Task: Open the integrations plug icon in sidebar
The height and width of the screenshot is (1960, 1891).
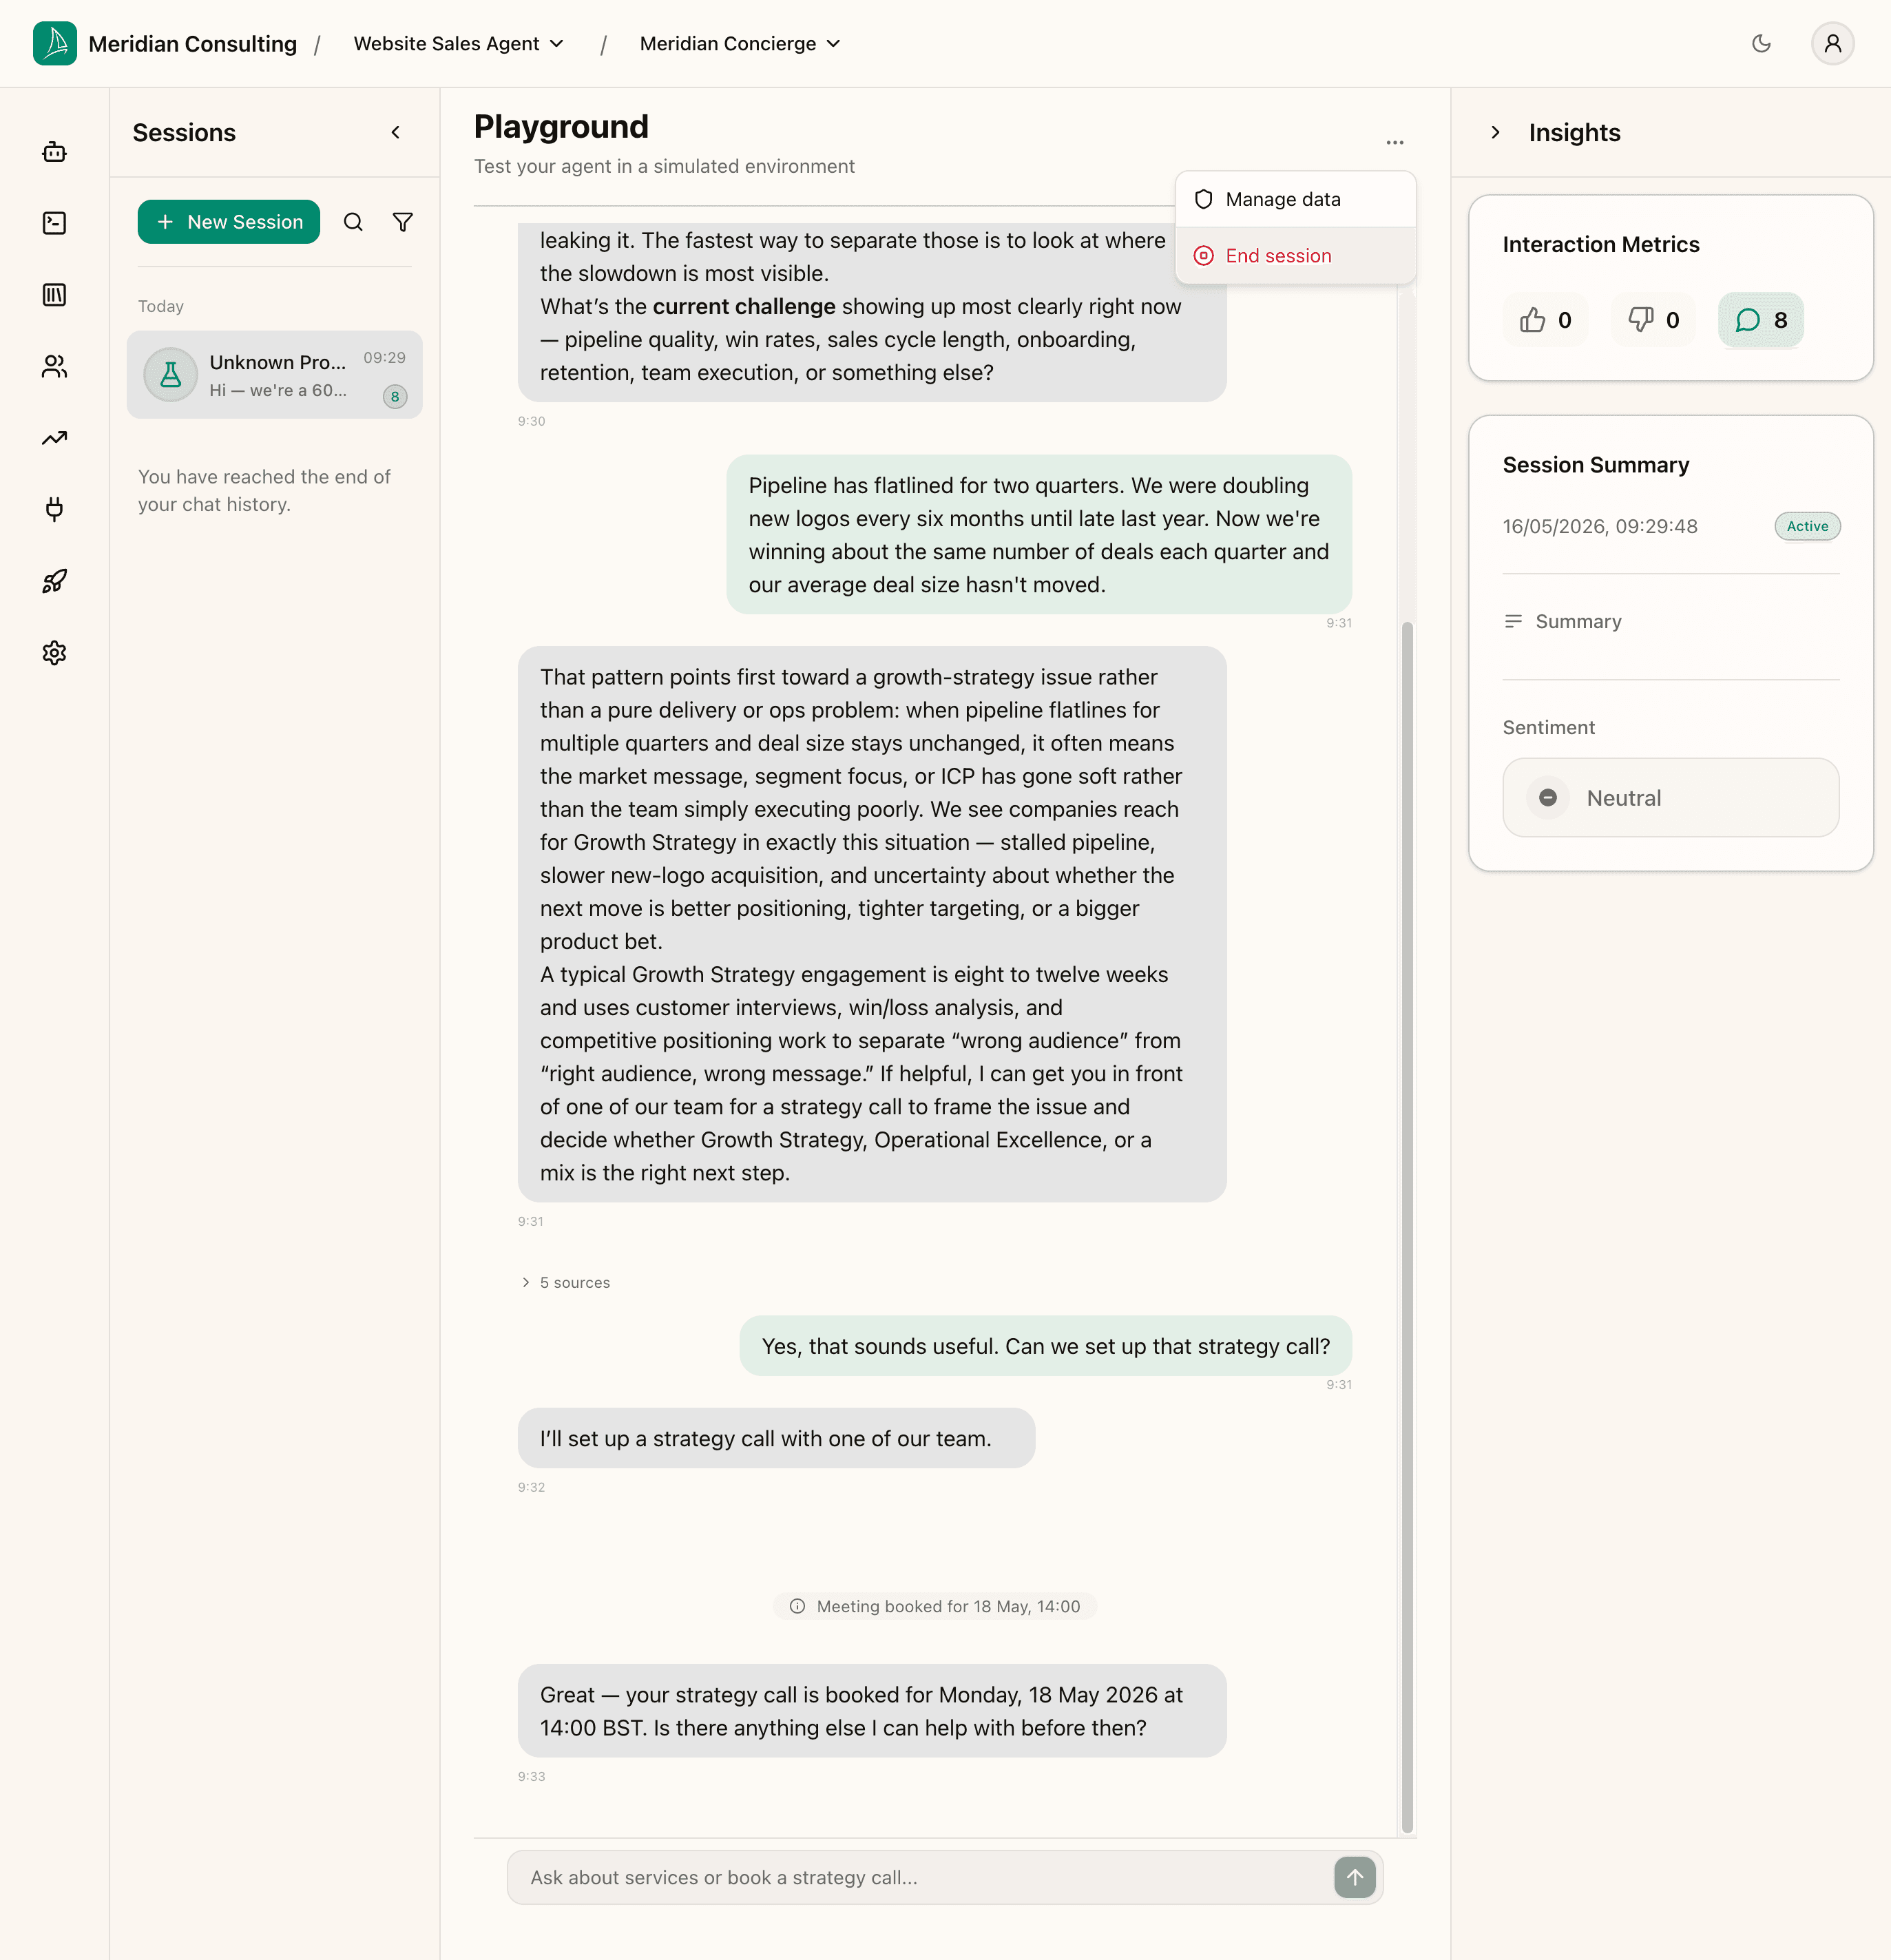Action: [x=55, y=510]
